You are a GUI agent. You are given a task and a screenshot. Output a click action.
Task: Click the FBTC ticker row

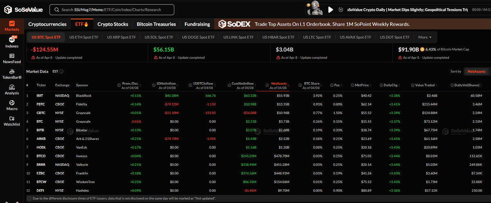click(x=258, y=104)
